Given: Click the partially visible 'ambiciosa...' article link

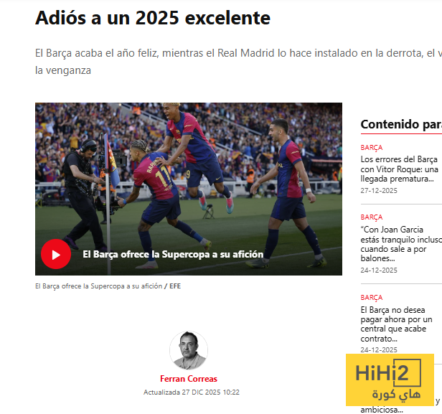Looking at the screenshot, I should pyautogui.click(x=382, y=410).
